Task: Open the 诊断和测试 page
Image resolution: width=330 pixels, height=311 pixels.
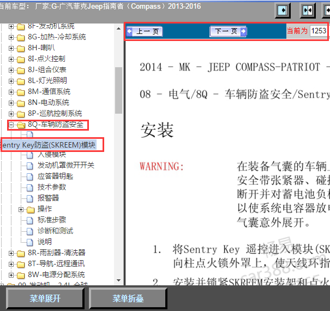Action: click(x=55, y=231)
